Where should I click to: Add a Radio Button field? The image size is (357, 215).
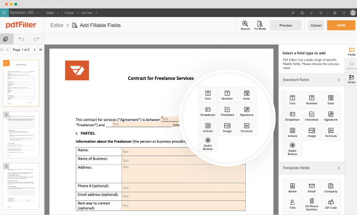(x=293, y=149)
